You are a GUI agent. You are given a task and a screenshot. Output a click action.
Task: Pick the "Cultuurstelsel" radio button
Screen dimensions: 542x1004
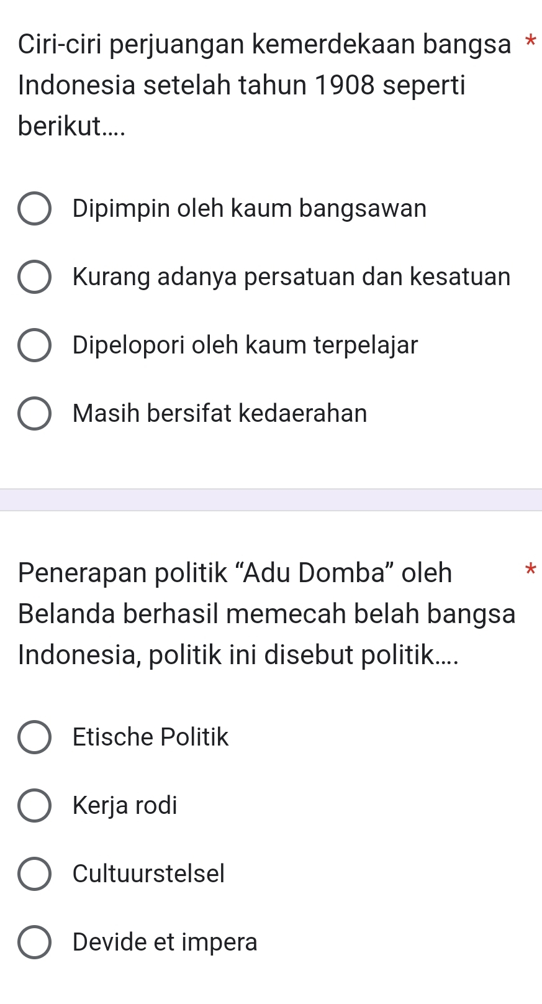tap(34, 874)
